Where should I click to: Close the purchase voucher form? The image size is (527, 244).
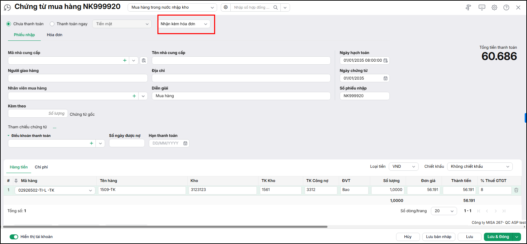pos(518,7)
